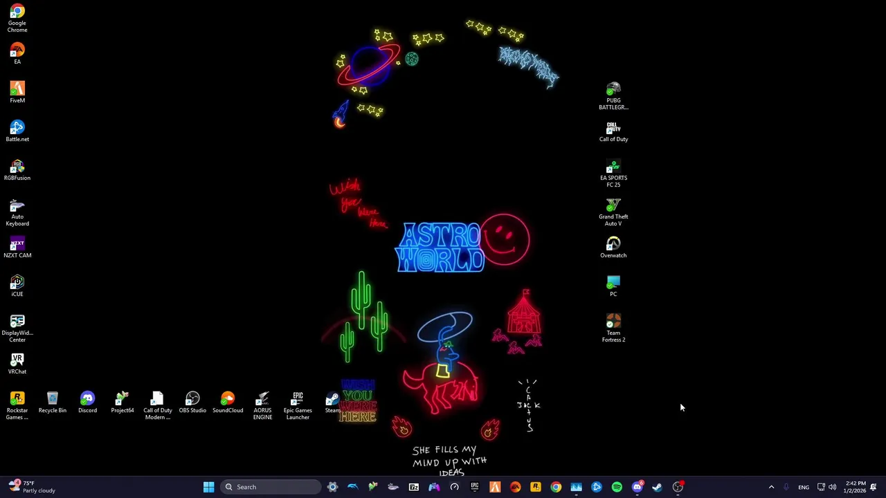Expand the hidden system tray icons
The image size is (886, 498).
click(x=771, y=487)
